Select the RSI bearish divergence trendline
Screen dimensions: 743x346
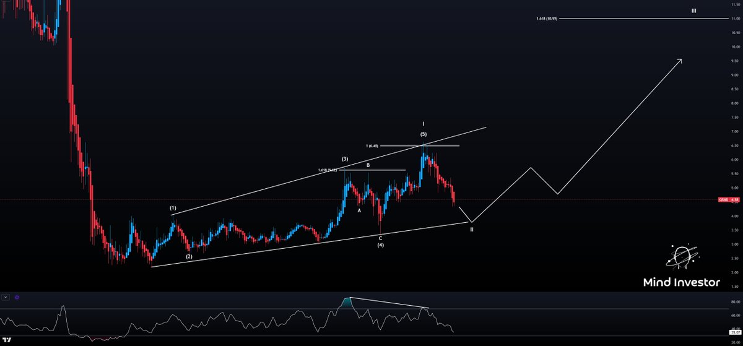(389, 303)
